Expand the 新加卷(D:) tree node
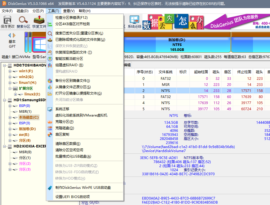Screen dimensions: 270x205 tap(10, 129)
